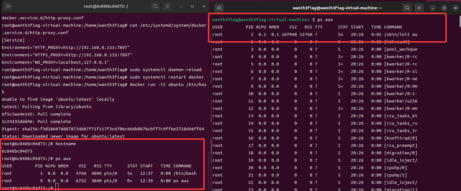Open new tab in wanth3f1ag terminal window
Viewport: 461px width, 191px height.
point(219,8)
